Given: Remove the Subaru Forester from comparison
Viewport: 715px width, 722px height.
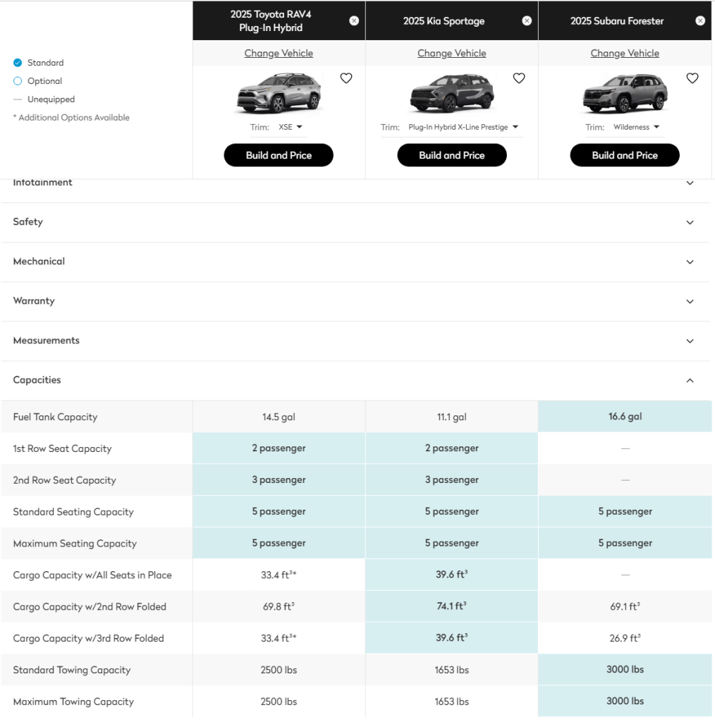Looking at the screenshot, I should [x=700, y=21].
